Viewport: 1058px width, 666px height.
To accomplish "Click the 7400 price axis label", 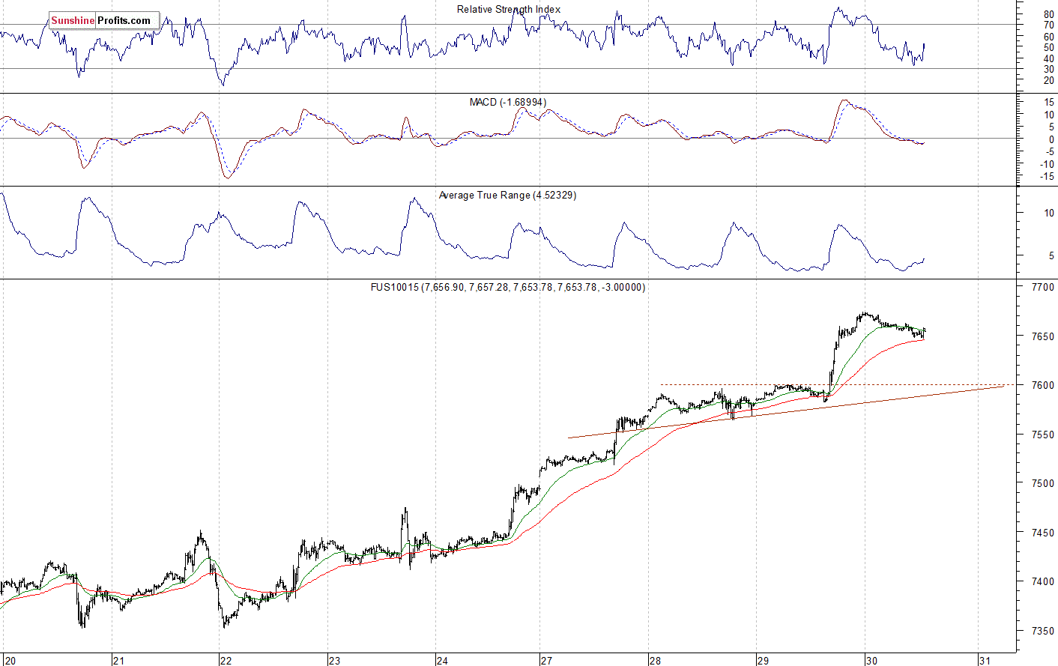I will click(x=1043, y=582).
